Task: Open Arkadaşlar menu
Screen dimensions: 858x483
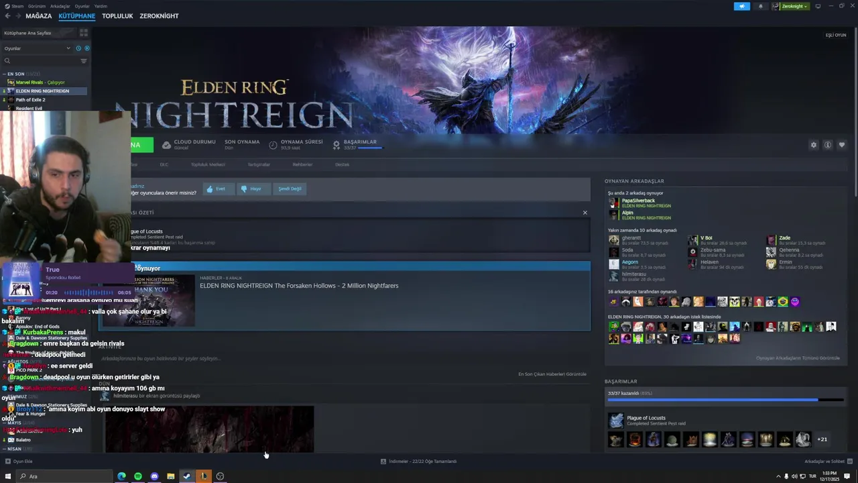Action: coord(60,6)
